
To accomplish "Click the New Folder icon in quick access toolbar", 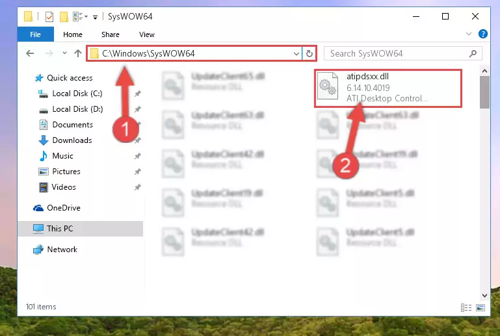I will [64, 17].
